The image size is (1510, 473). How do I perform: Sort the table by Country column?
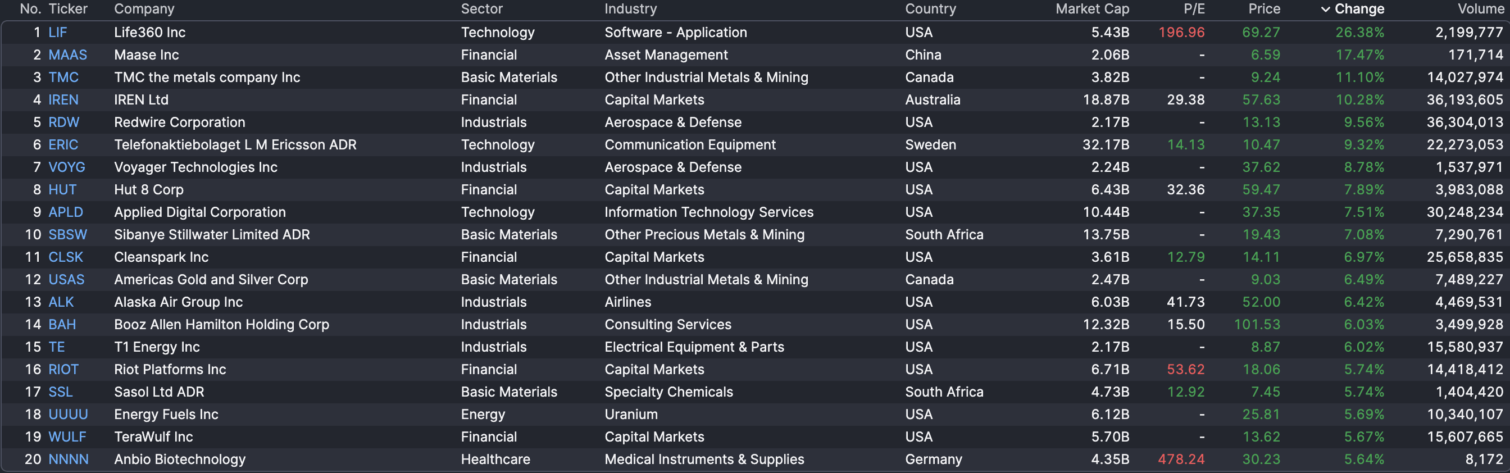[x=930, y=9]
